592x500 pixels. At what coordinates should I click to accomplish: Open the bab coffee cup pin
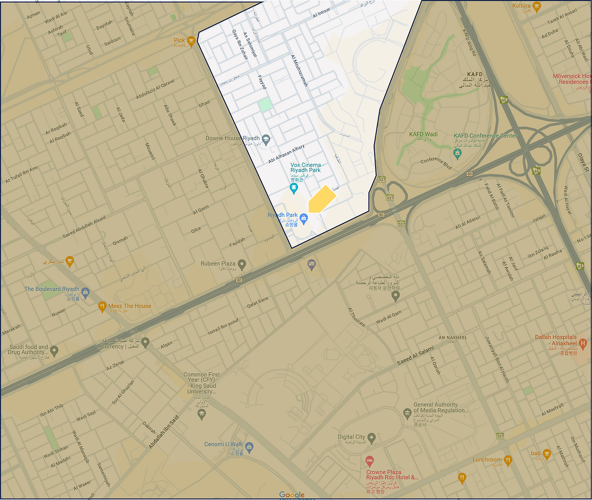(547, 454)
